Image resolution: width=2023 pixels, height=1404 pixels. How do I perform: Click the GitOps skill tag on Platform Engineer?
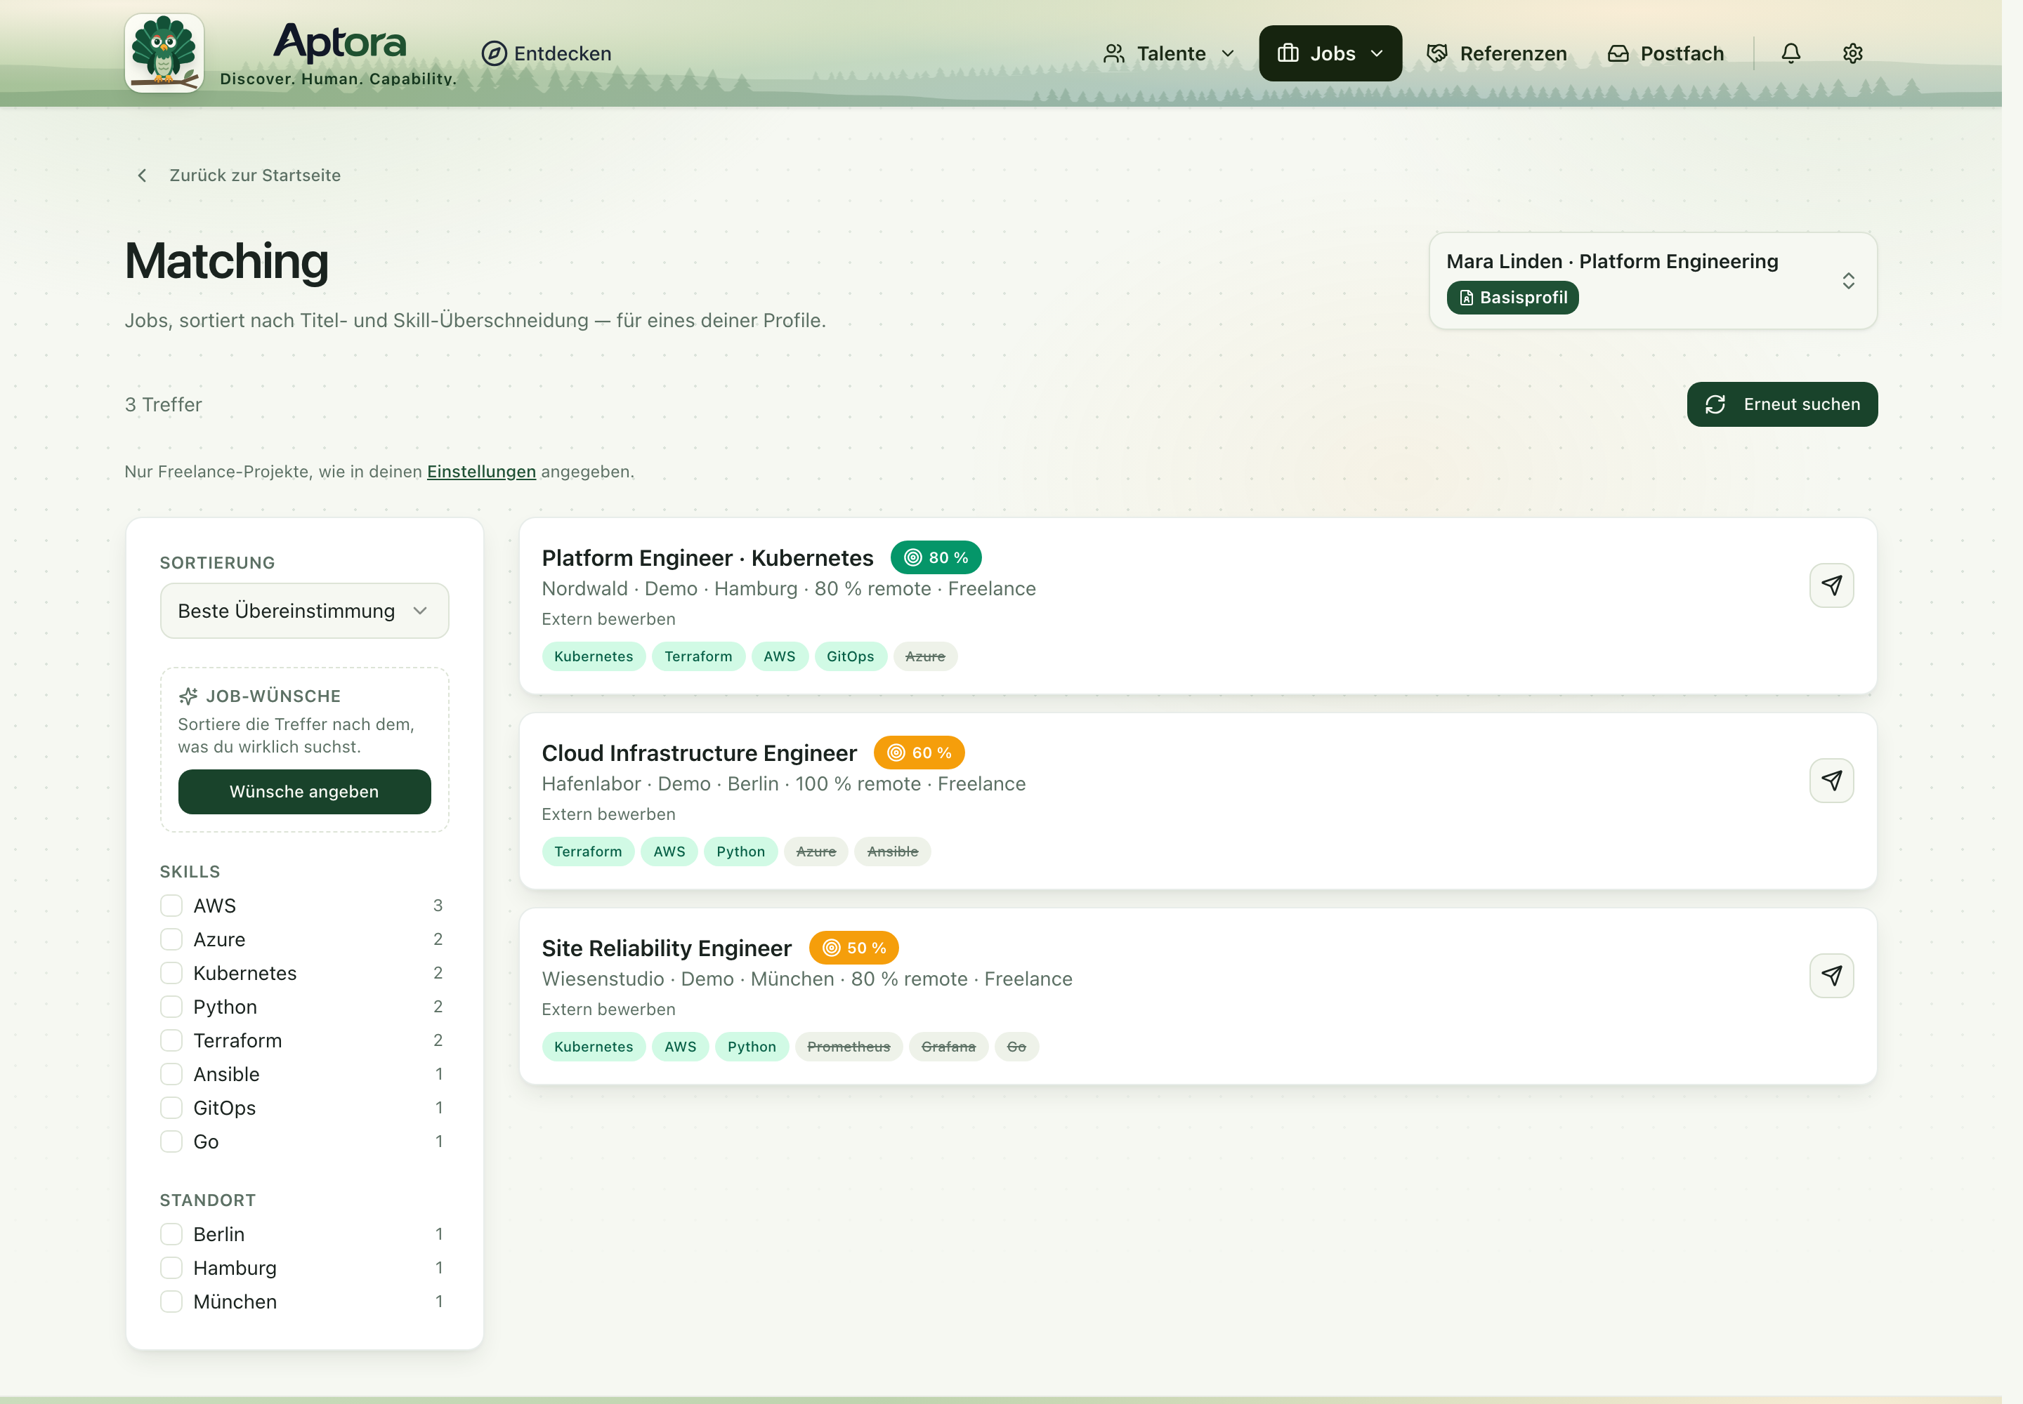click(849, 656)
